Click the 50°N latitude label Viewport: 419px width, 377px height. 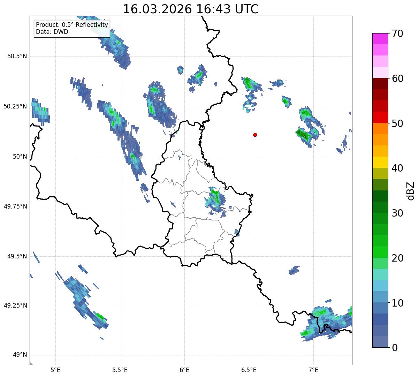point(20,157)
